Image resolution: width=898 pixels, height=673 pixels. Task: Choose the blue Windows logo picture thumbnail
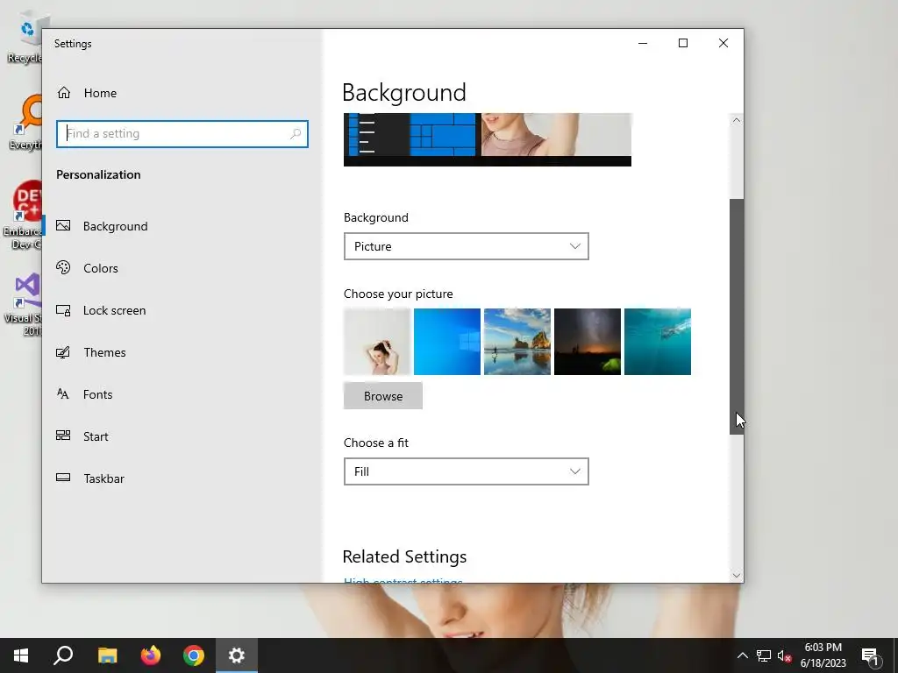click(x=446, y=342)
